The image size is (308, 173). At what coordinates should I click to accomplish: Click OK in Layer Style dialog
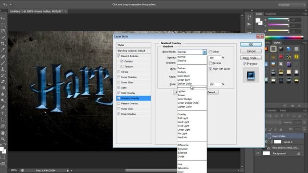point(251,45)
